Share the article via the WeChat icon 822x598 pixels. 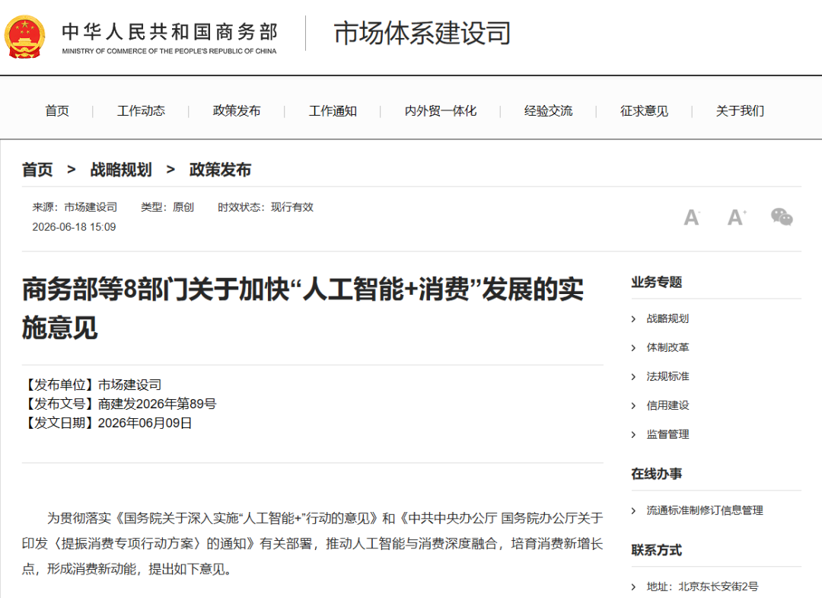(782, 216)
